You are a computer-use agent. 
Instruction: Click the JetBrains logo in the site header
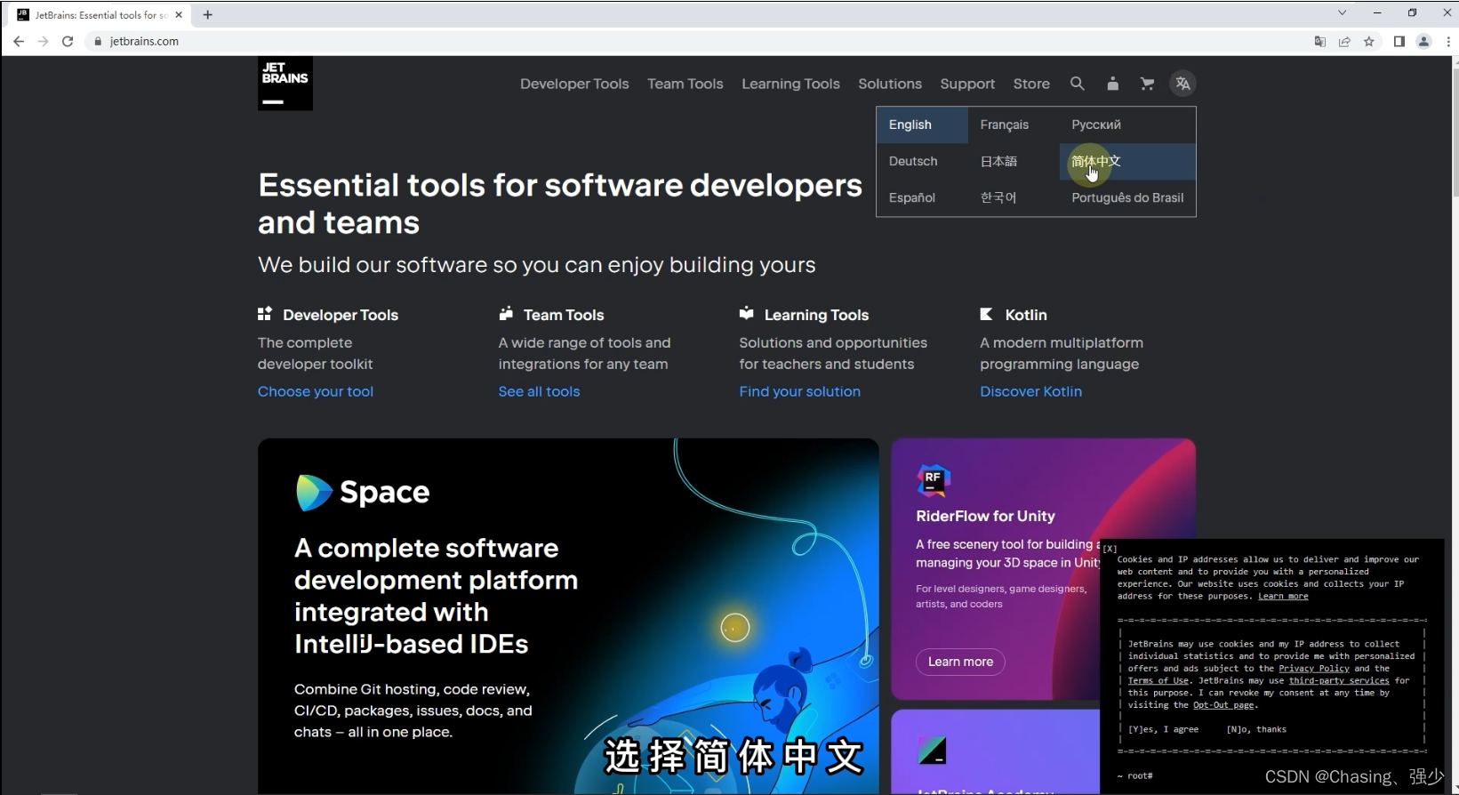[285, 84]
